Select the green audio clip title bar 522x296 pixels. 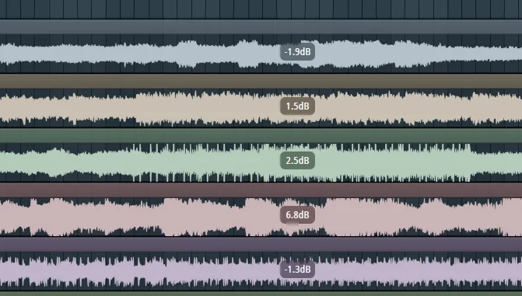point(261,136)
